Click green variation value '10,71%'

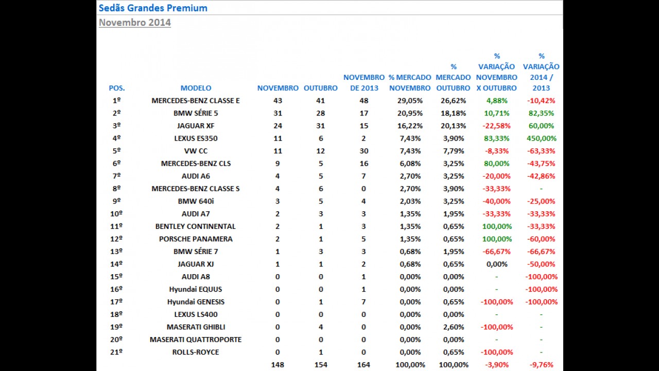click(497, 113)
